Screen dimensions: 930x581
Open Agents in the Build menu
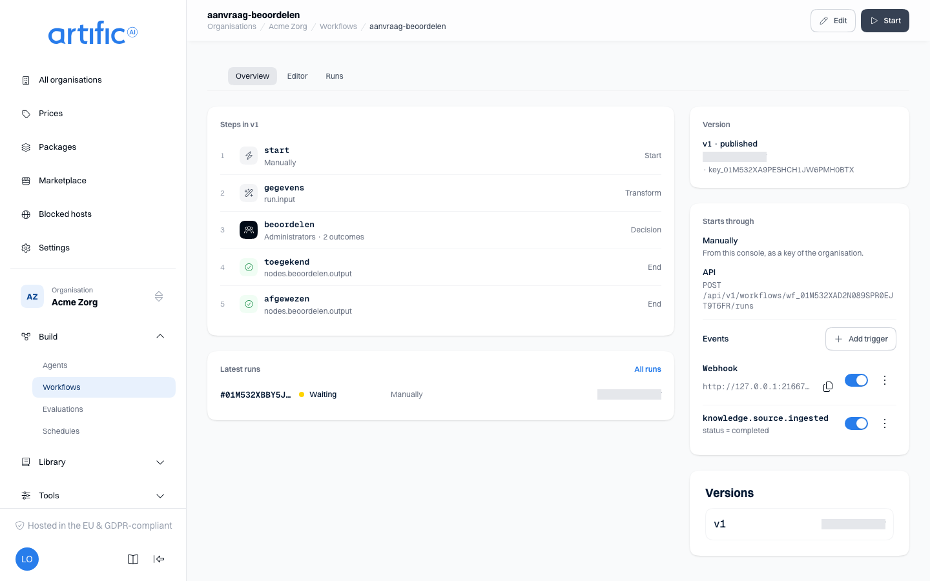104,365
